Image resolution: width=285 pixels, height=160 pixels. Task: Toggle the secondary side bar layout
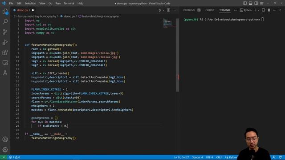(256, 3)
